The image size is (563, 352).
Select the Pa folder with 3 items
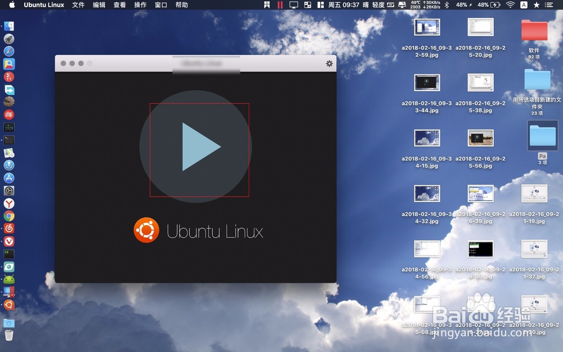tap(543, 135)
